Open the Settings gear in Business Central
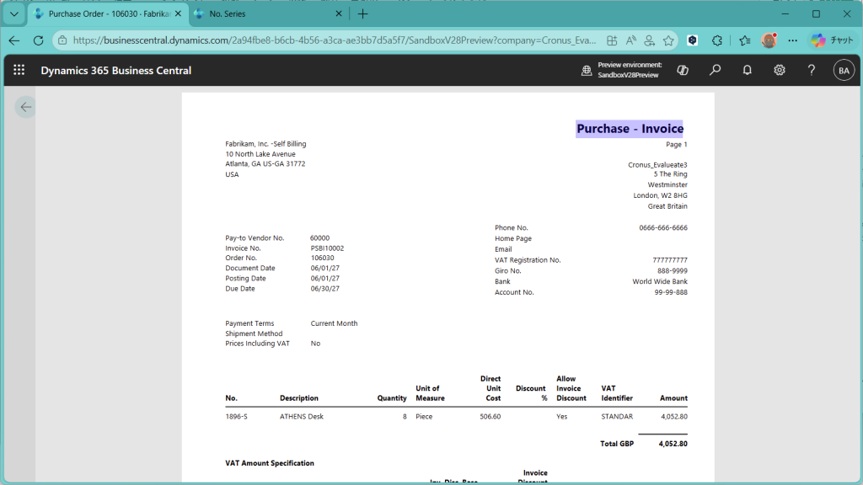The height and width of the screenshot is (485, 863). click(x=780, y=71)
